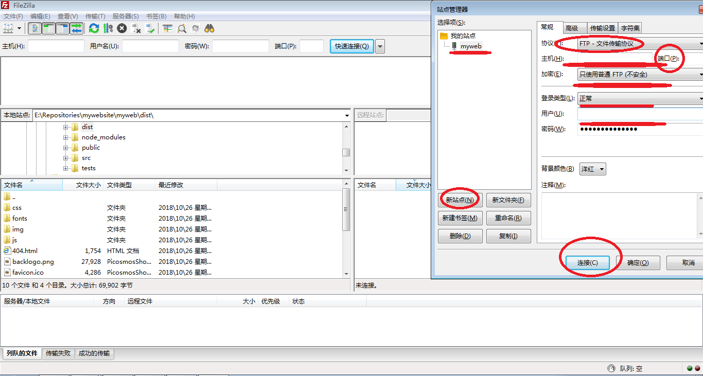The width and height of the screenshot is (703, 376).
Task: Switch to the 传输失败 queue tab
Action: [x=58, y=353]
